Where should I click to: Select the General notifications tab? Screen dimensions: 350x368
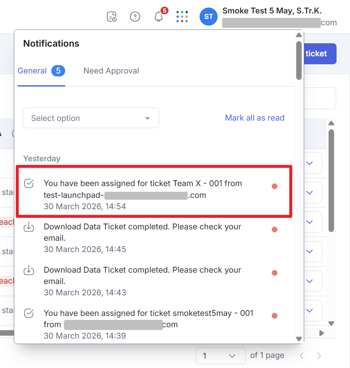[x=32, y=71]
